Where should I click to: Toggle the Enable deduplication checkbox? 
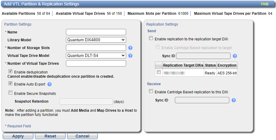pyautogui.click(x=11, y=72)
